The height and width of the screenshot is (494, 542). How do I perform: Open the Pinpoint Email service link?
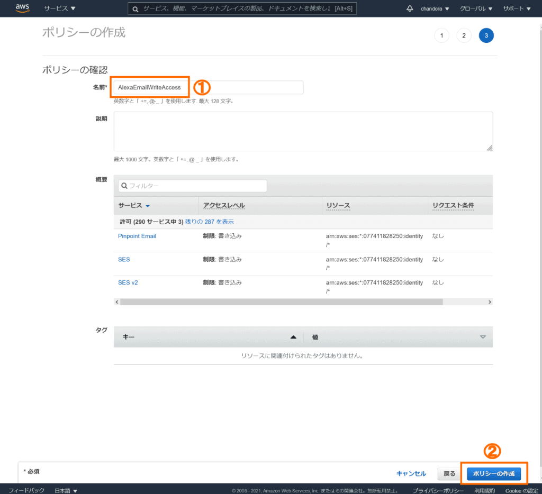point(137,236)
